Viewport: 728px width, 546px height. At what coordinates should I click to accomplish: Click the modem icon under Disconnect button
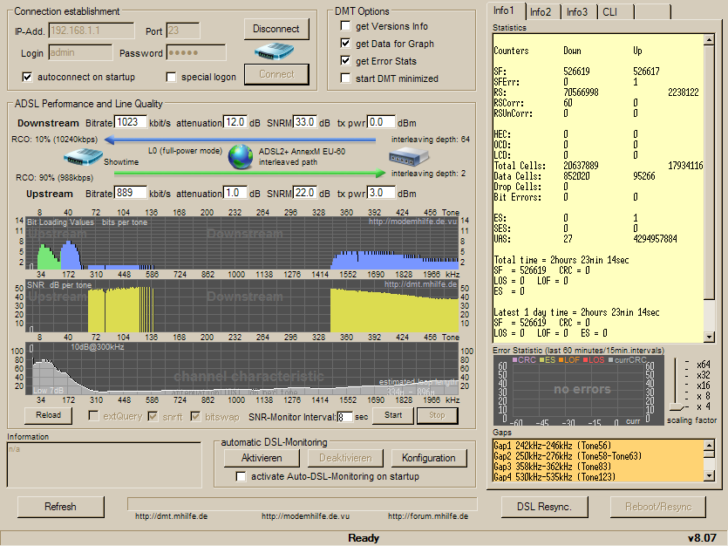(x=274, y=51)
